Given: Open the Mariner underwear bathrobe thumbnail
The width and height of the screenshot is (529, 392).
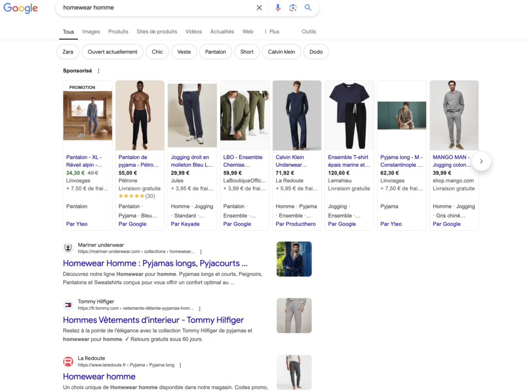Looking at the screenshot, I should point(294,259).
